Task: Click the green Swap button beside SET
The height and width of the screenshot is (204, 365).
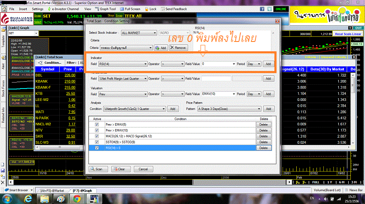Action: [x=37, y=16]
